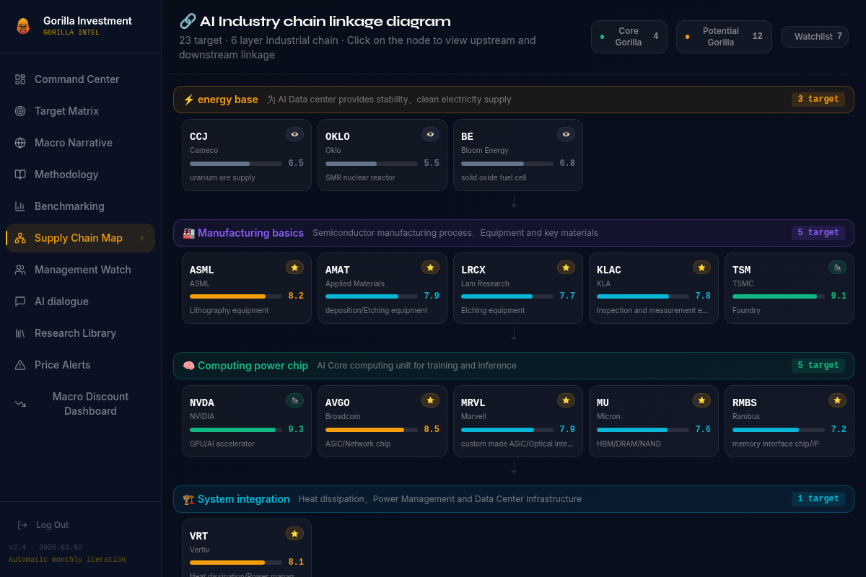This screenshot has width=866, height=577.
Task: Click ASML score bar at 8.2
Action: coord(236,296)
